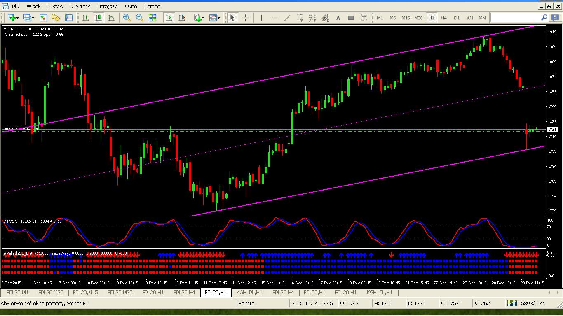Viewport: 563px width, 316px height.
Task: Click the Robste profile in status bar
Action: click(246, 304)
